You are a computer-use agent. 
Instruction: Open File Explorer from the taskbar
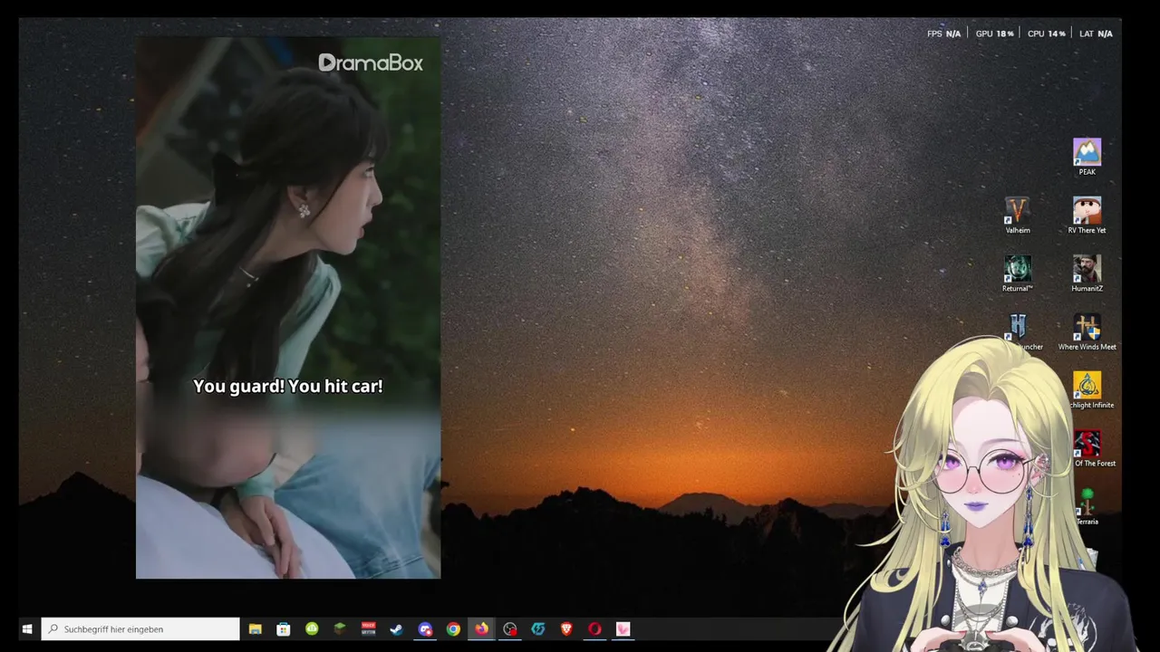click(255, 628)
